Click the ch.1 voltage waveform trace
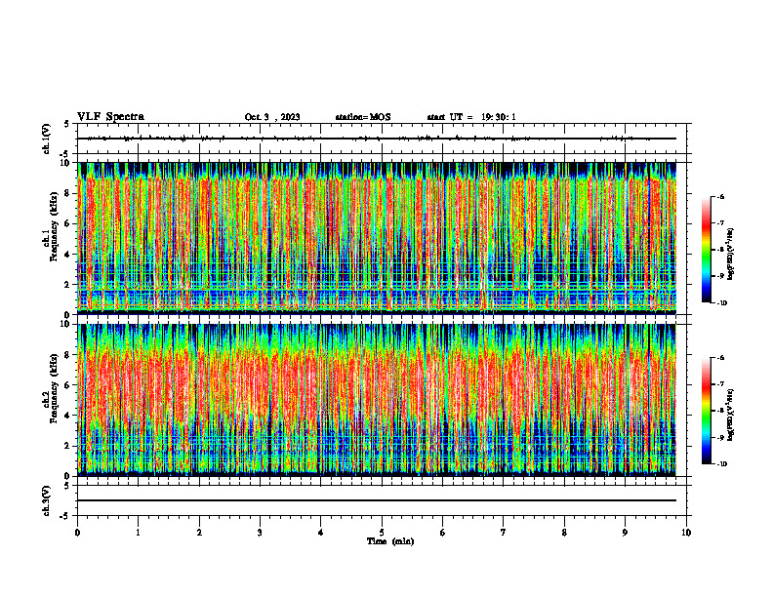The height and width of the screenshot is (597, 773). pos(377,139)
